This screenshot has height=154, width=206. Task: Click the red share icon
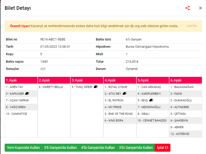tap(187, 8)
